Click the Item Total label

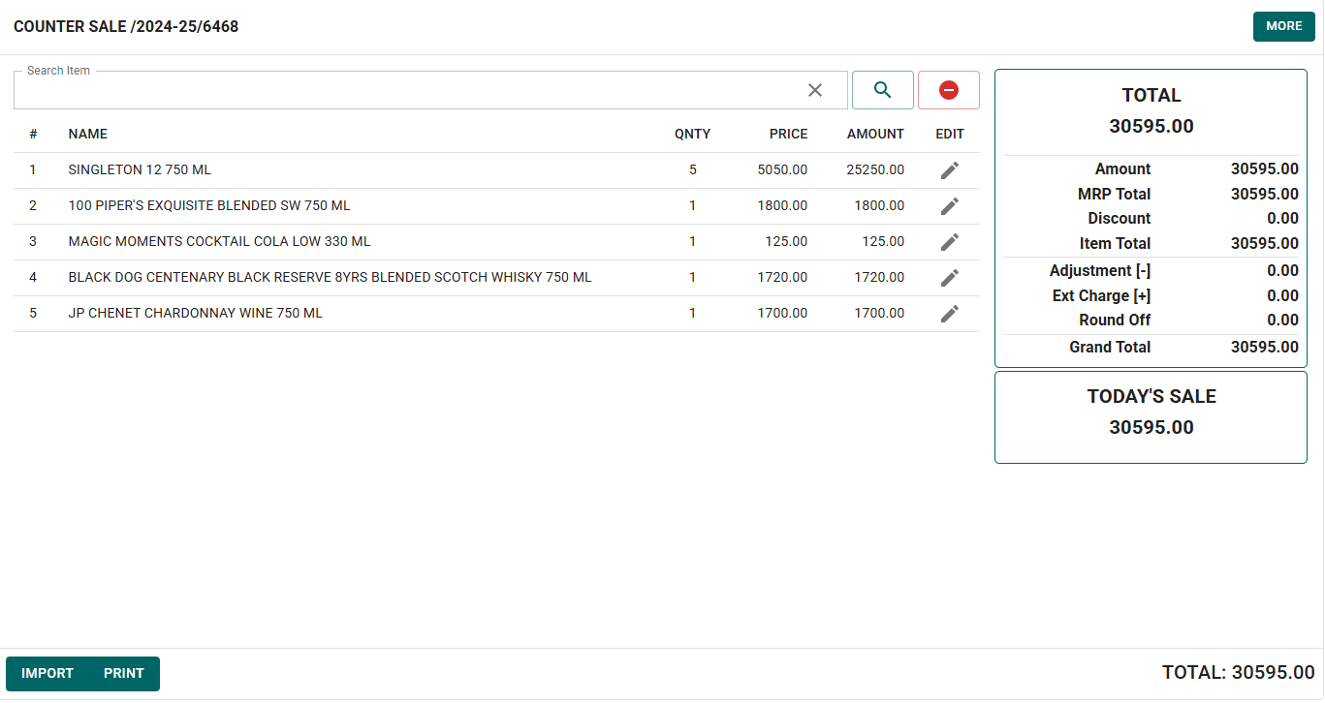(1115, 243)
